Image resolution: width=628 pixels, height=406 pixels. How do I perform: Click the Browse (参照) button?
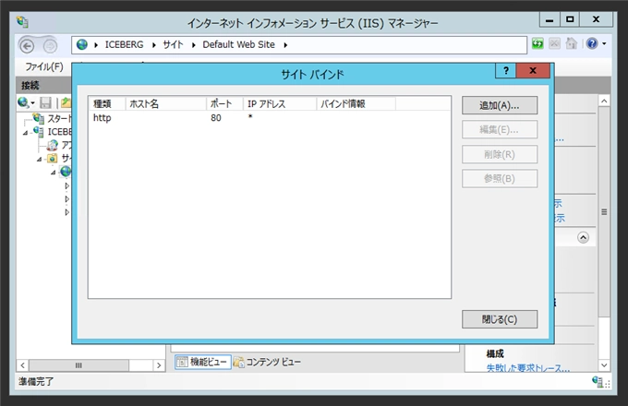click(500, 179)
